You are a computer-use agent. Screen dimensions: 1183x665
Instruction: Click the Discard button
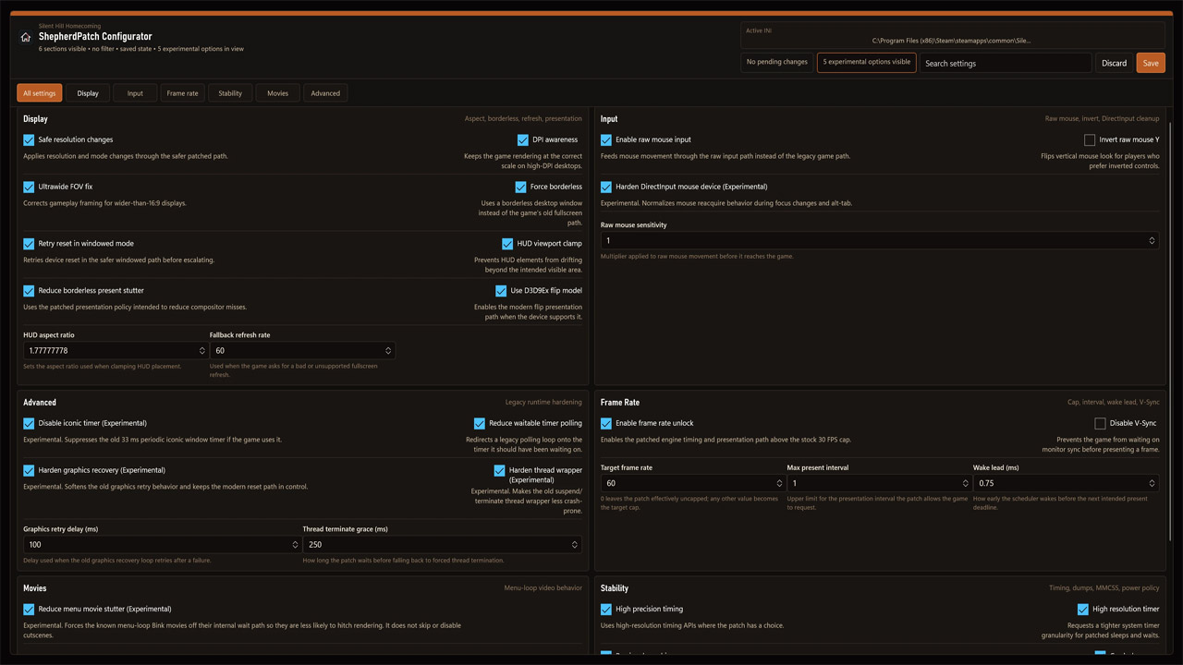point(1114,63)
